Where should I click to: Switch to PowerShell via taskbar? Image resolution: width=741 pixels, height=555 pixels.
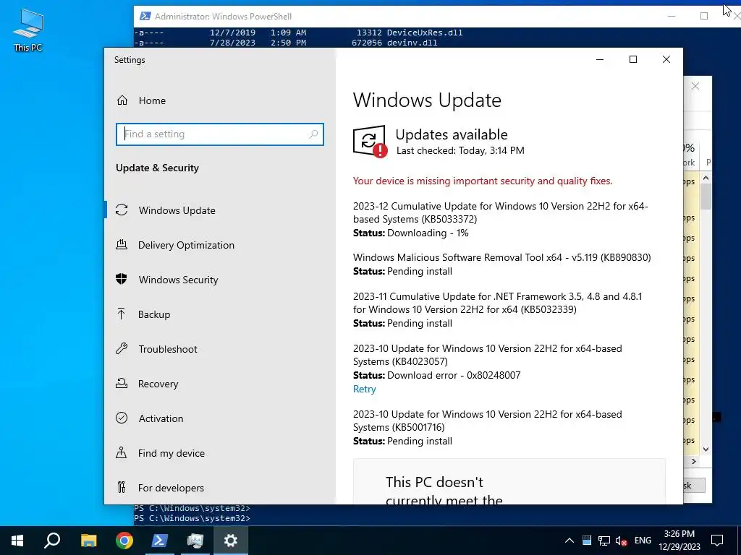[159, 541]
